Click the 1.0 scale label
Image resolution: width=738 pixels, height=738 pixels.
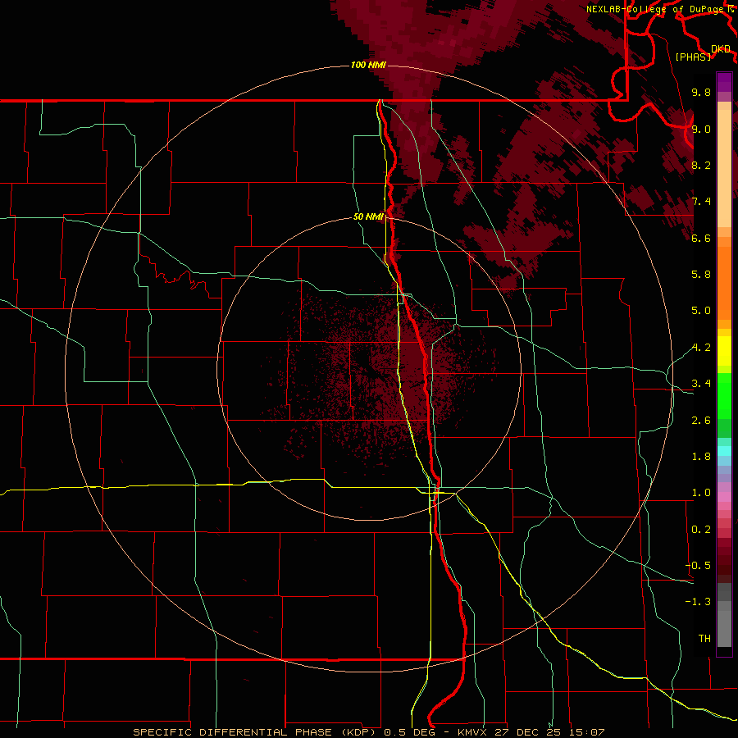click(x=701, y=493)
